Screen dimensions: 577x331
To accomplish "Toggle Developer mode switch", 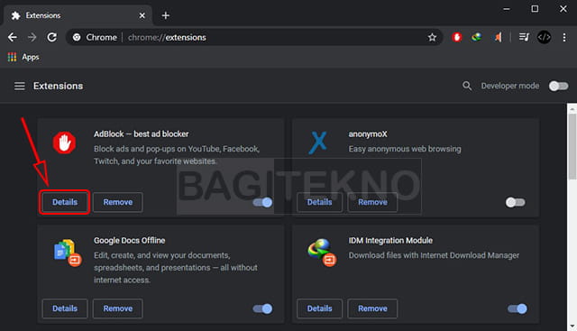I will click(558, 87).
